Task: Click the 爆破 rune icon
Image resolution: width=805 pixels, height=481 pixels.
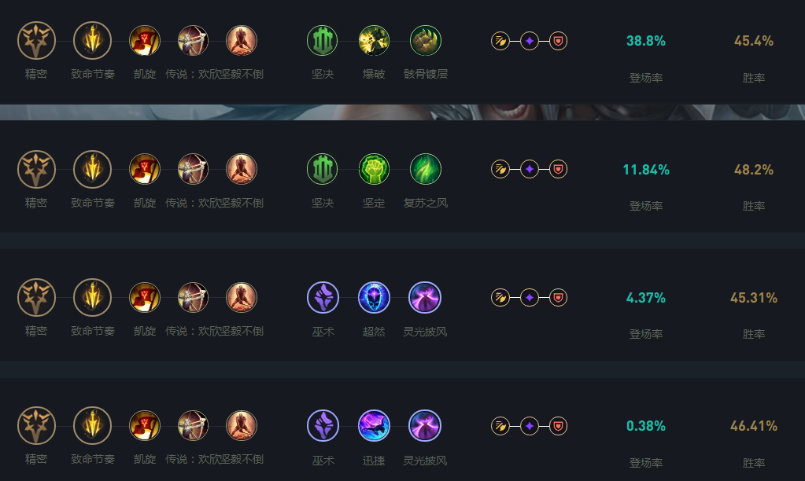Action: point(374,41)
